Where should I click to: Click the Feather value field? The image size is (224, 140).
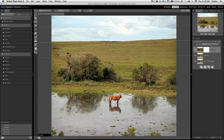click(x=79, y=11)
